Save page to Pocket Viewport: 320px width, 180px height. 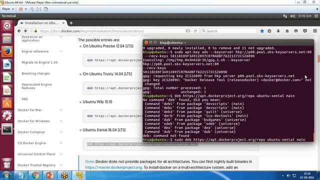pyautogui.click(x=305, y=31)
